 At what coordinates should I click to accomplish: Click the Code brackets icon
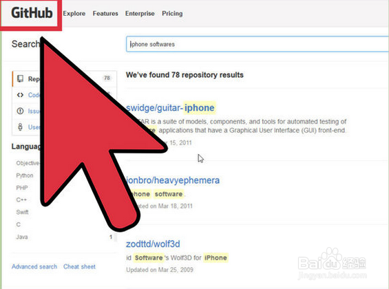[20, 95]
